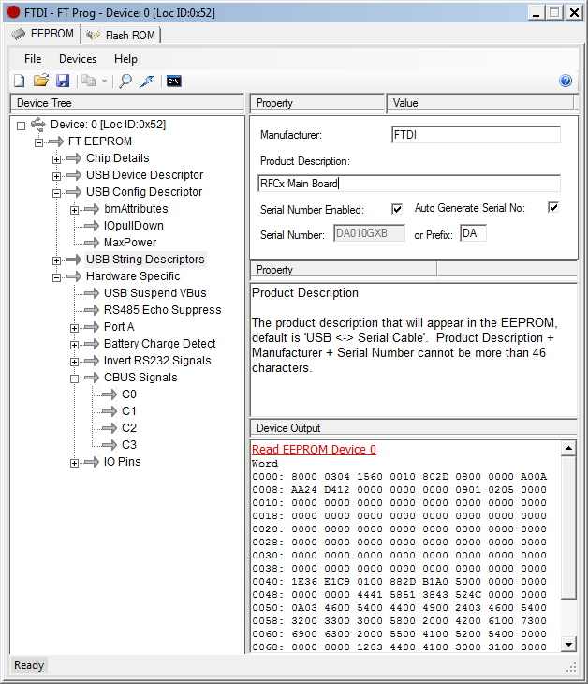The width and height of the screenshot is (588, 684).
Task: Click the Device Output scroll down arrow
Action: tap(568, 644)
